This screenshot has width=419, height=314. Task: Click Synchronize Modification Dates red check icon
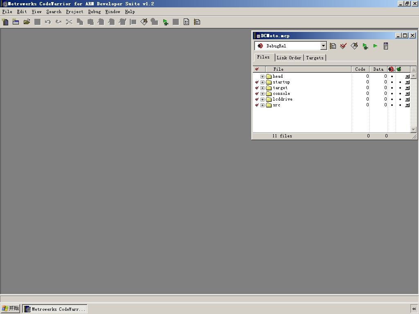coord(343,46)
